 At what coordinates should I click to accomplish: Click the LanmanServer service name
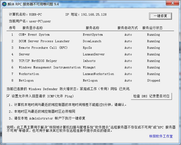click(94, 54)
